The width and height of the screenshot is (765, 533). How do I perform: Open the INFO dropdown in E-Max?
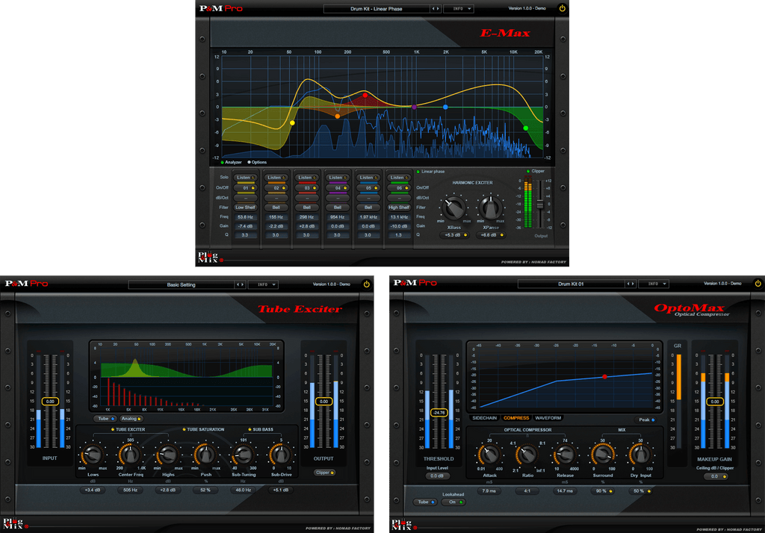(459, 9)
